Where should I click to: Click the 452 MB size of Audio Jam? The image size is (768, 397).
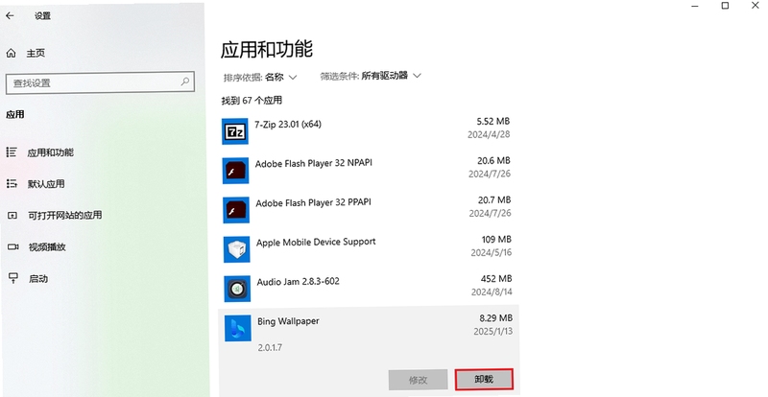click(496, 278)
